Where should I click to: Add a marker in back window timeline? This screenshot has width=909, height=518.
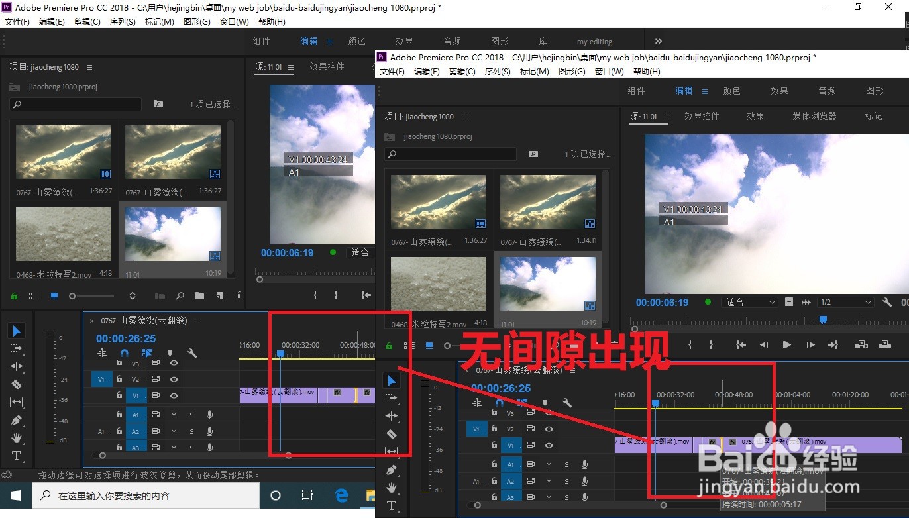pos(170,353)
